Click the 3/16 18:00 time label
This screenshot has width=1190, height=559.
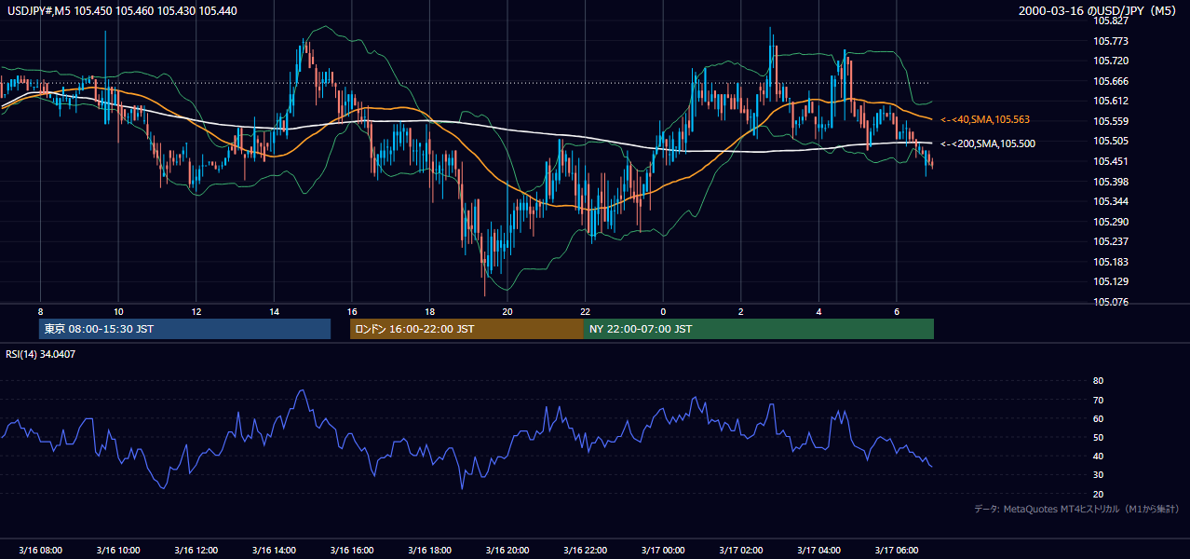429,550
